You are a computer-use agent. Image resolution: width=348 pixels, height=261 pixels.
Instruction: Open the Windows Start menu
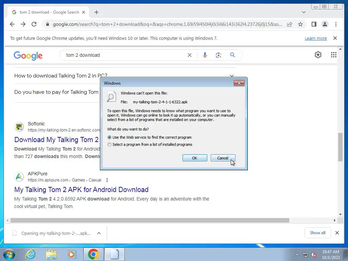(x=9, y=254)
